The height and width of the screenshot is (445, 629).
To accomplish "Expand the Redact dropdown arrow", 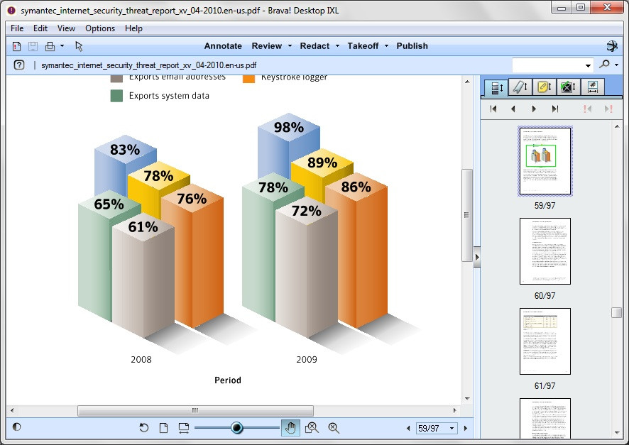I will click(338, 46).
